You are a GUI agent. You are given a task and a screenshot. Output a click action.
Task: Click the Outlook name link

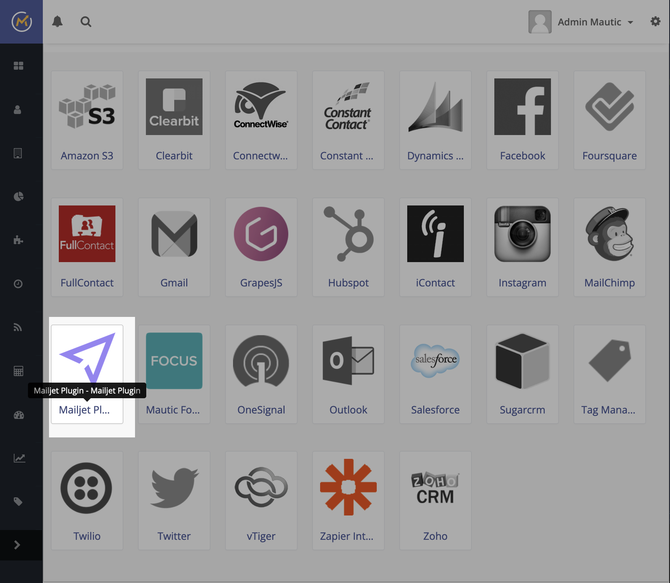click(x=348, y=410)
